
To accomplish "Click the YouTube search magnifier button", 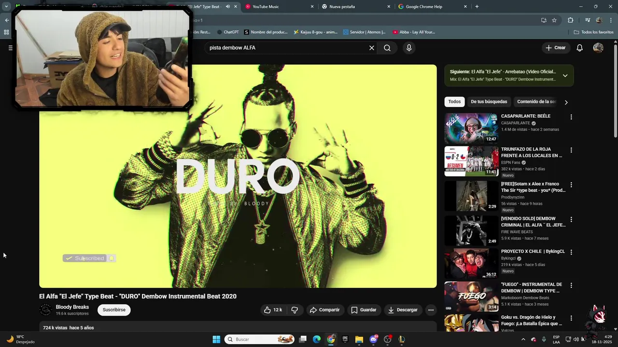I will pos(387,48).
